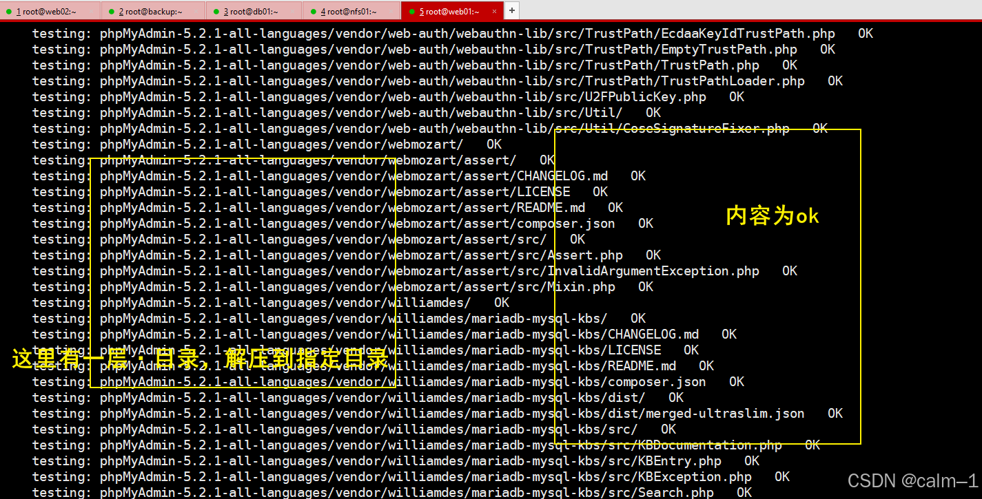Click the U2FPublicKey.php line
Viewport: 982px width, 499px height.
tap(388, 96)
